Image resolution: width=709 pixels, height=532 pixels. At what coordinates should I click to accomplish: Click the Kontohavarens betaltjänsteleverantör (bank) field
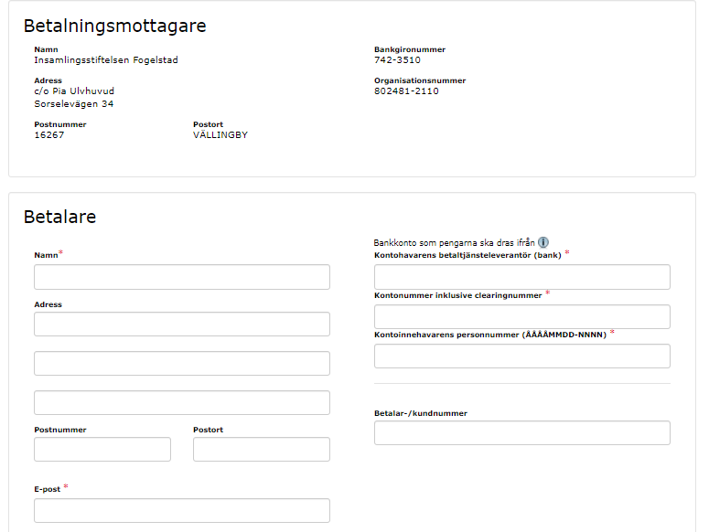pyautogui.click(x=522, y=277)
